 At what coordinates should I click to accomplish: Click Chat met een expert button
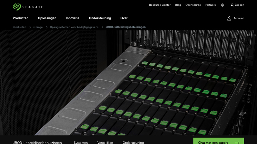tap(213, 142)
